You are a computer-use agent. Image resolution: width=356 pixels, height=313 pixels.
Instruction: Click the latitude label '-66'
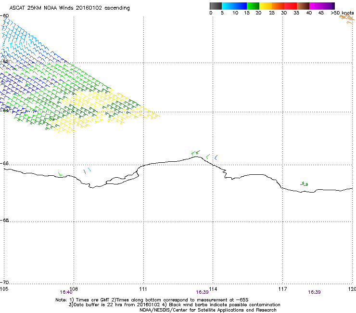pos(4,163)
